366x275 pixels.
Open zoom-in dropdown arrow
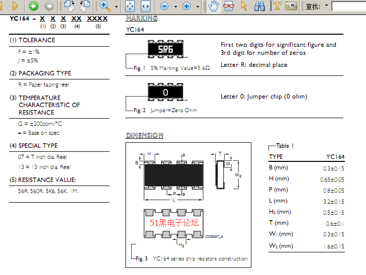[198, 7]
